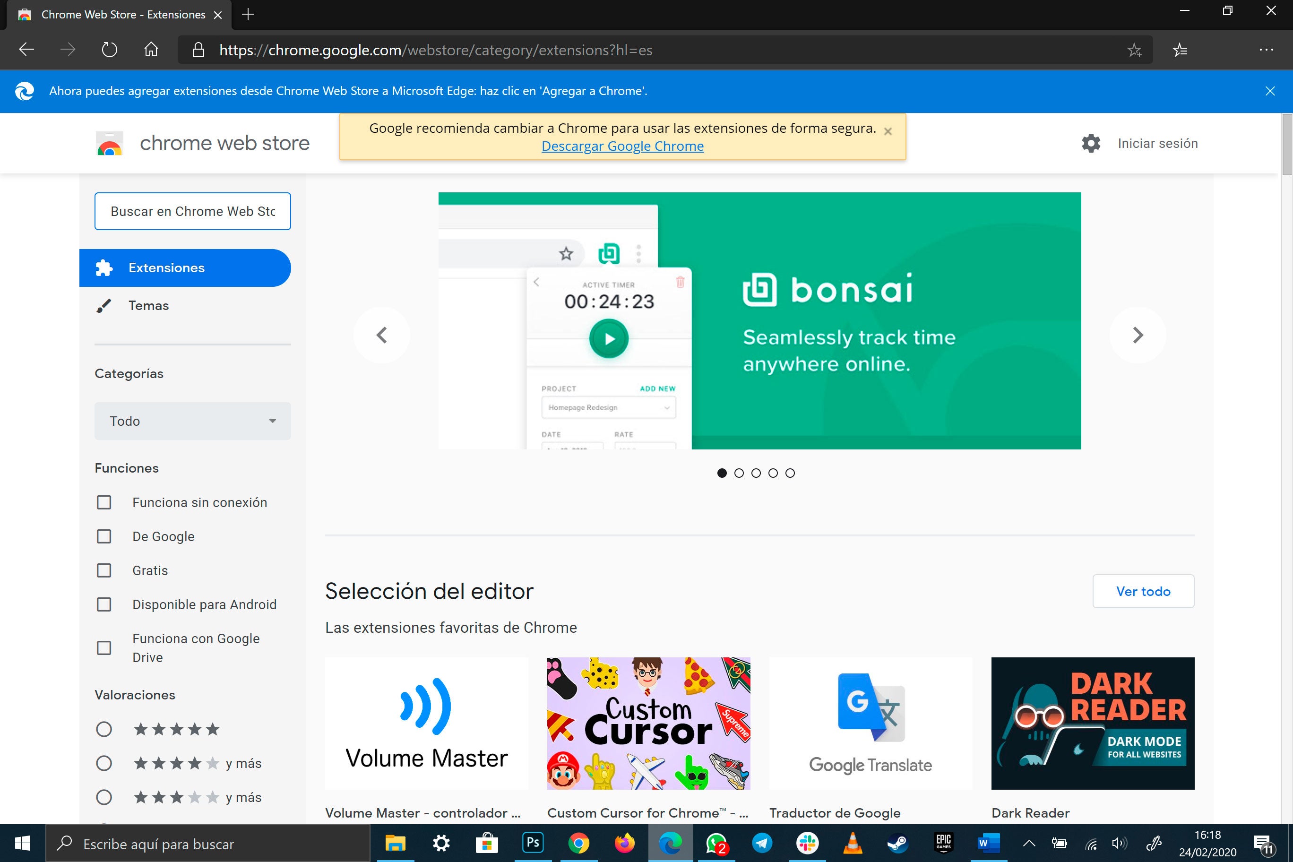Click the forward navigation arrow
This screenshot has width=1293, height=862.
[68, 50]
